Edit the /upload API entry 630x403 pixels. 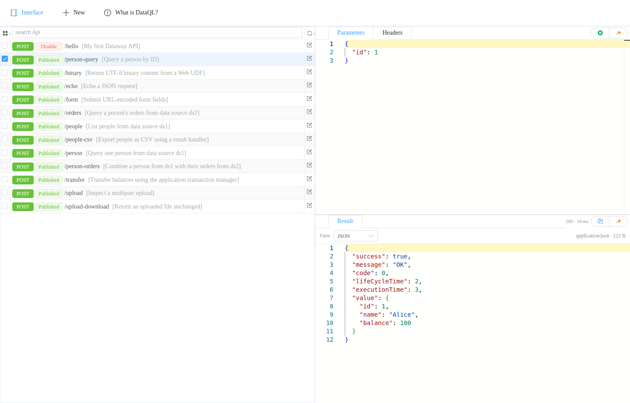click(x=309, y=192)
